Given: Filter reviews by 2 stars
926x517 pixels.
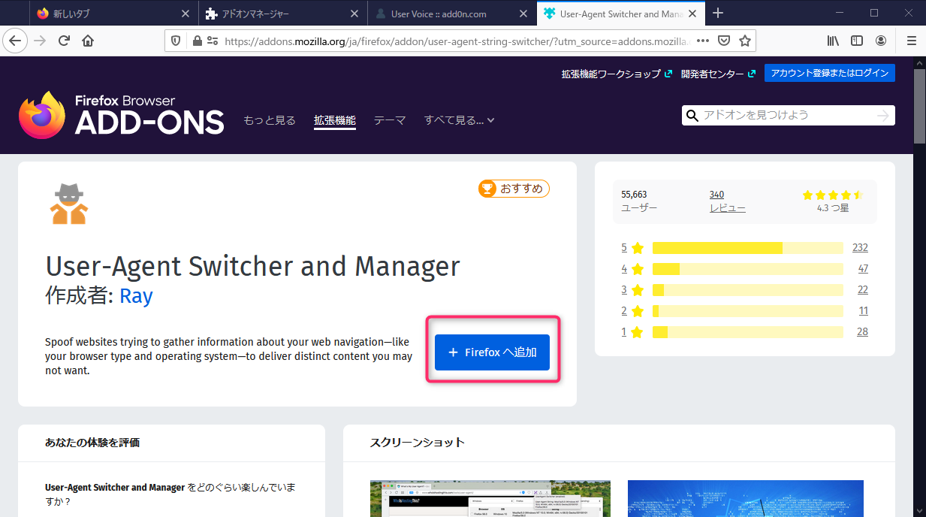Looking at the screenshot, I should [633, 311].
